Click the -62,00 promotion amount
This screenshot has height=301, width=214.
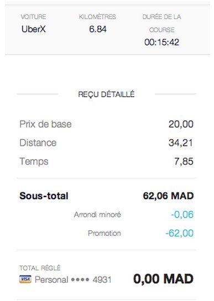[179, 233]
